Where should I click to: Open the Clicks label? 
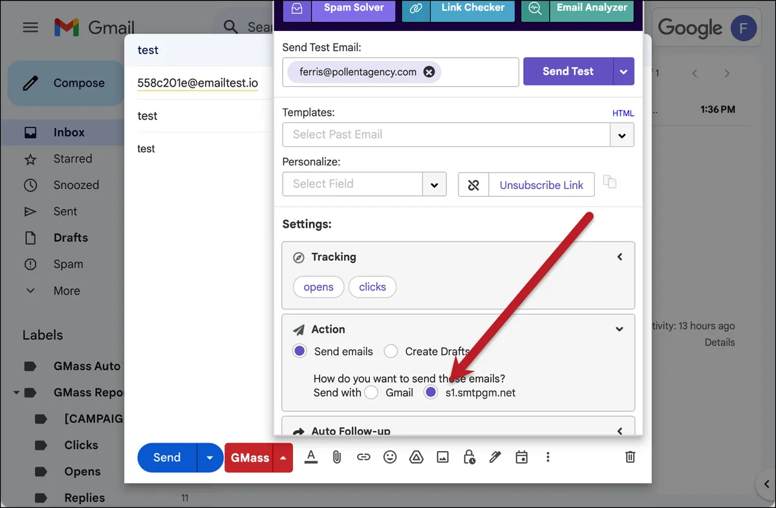point(81,445)
